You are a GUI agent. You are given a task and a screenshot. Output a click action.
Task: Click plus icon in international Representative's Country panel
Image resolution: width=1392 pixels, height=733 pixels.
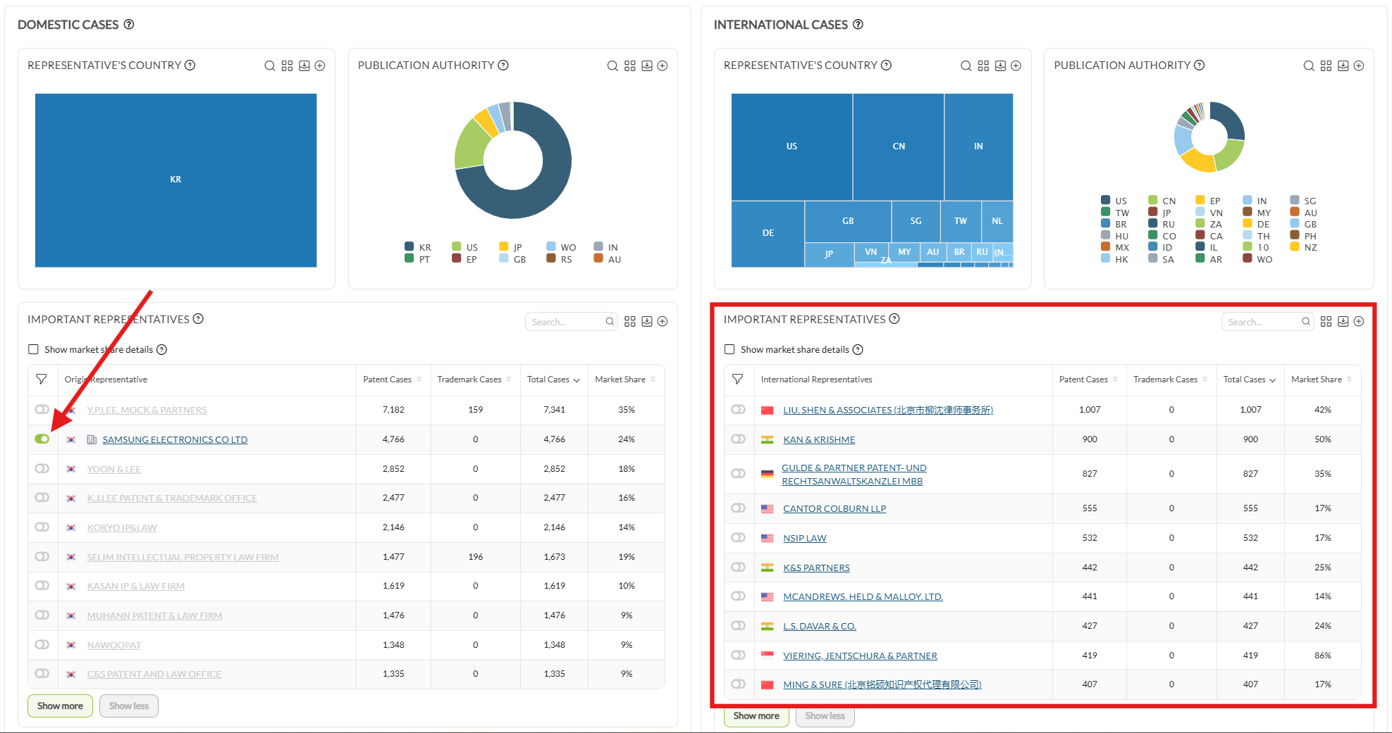point(1016,65)
